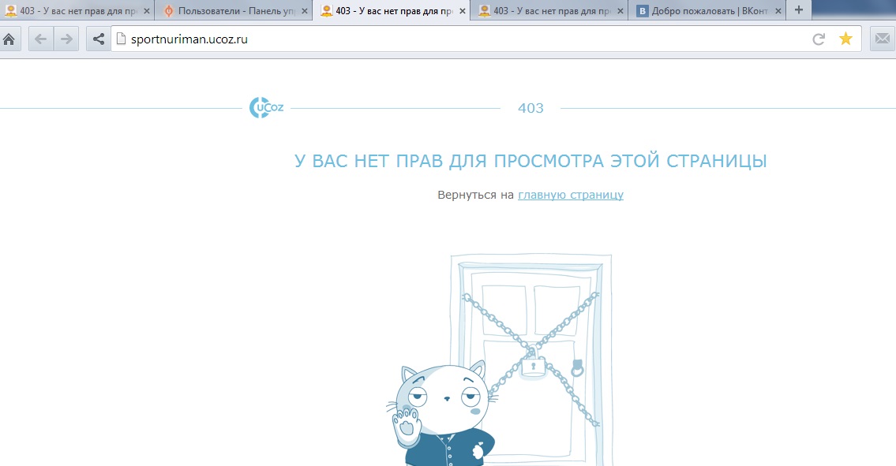Image resolution: width=896 pixels, height=466 pixels.
Task: Switch to Пользователи - Панель управления tab
Action: (229, 11)
